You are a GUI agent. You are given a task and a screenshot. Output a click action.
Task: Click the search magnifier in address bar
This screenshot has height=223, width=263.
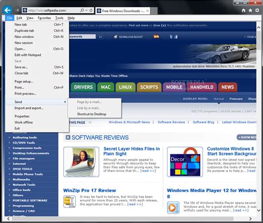(82, 11)
